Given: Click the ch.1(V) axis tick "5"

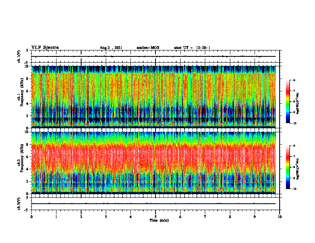Looking at the screenshot, I should pyautogui.click(x=27, y=50).
